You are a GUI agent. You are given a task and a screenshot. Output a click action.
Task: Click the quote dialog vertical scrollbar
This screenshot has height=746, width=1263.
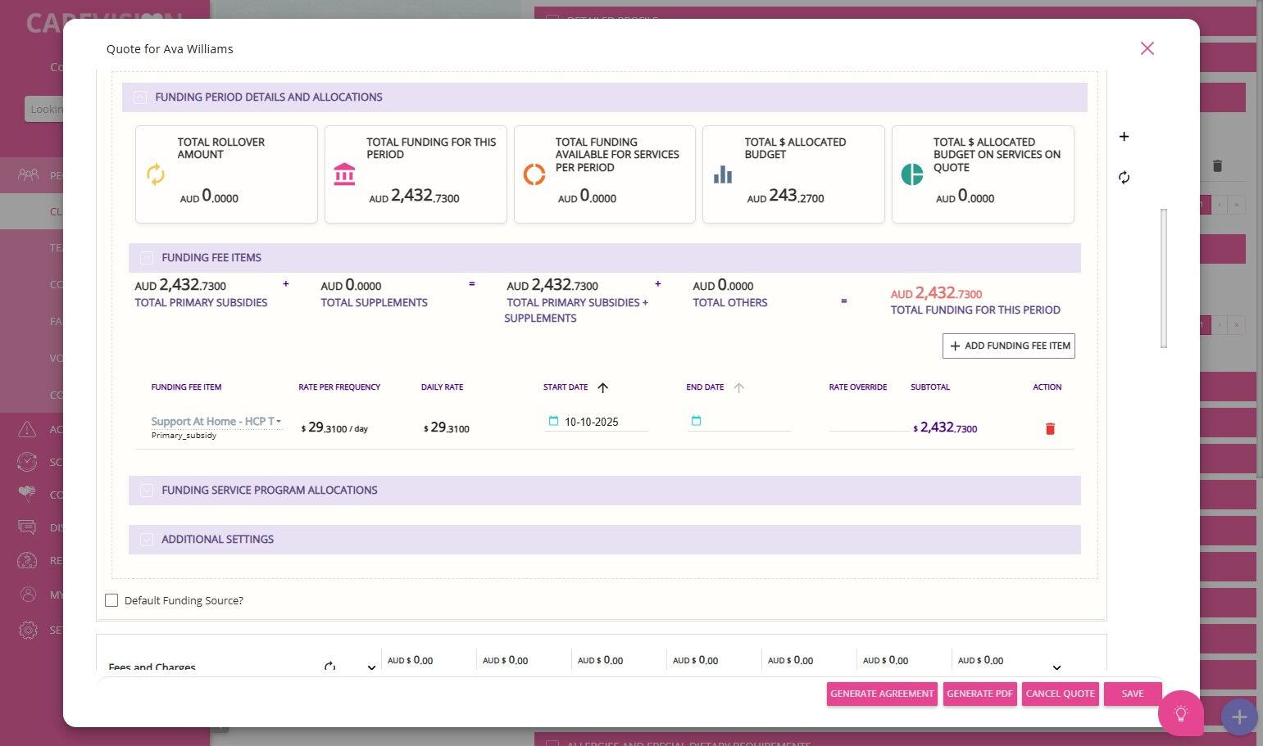point(1163,278)
